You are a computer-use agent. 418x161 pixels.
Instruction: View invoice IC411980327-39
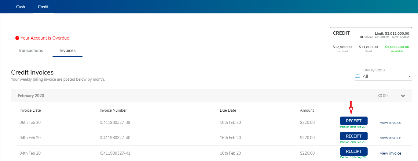tap(391, 123)
